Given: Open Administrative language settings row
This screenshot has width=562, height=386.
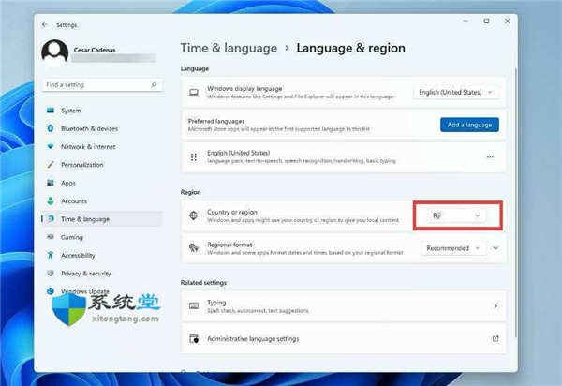Looking at the screenshot, I should [344, 339].
